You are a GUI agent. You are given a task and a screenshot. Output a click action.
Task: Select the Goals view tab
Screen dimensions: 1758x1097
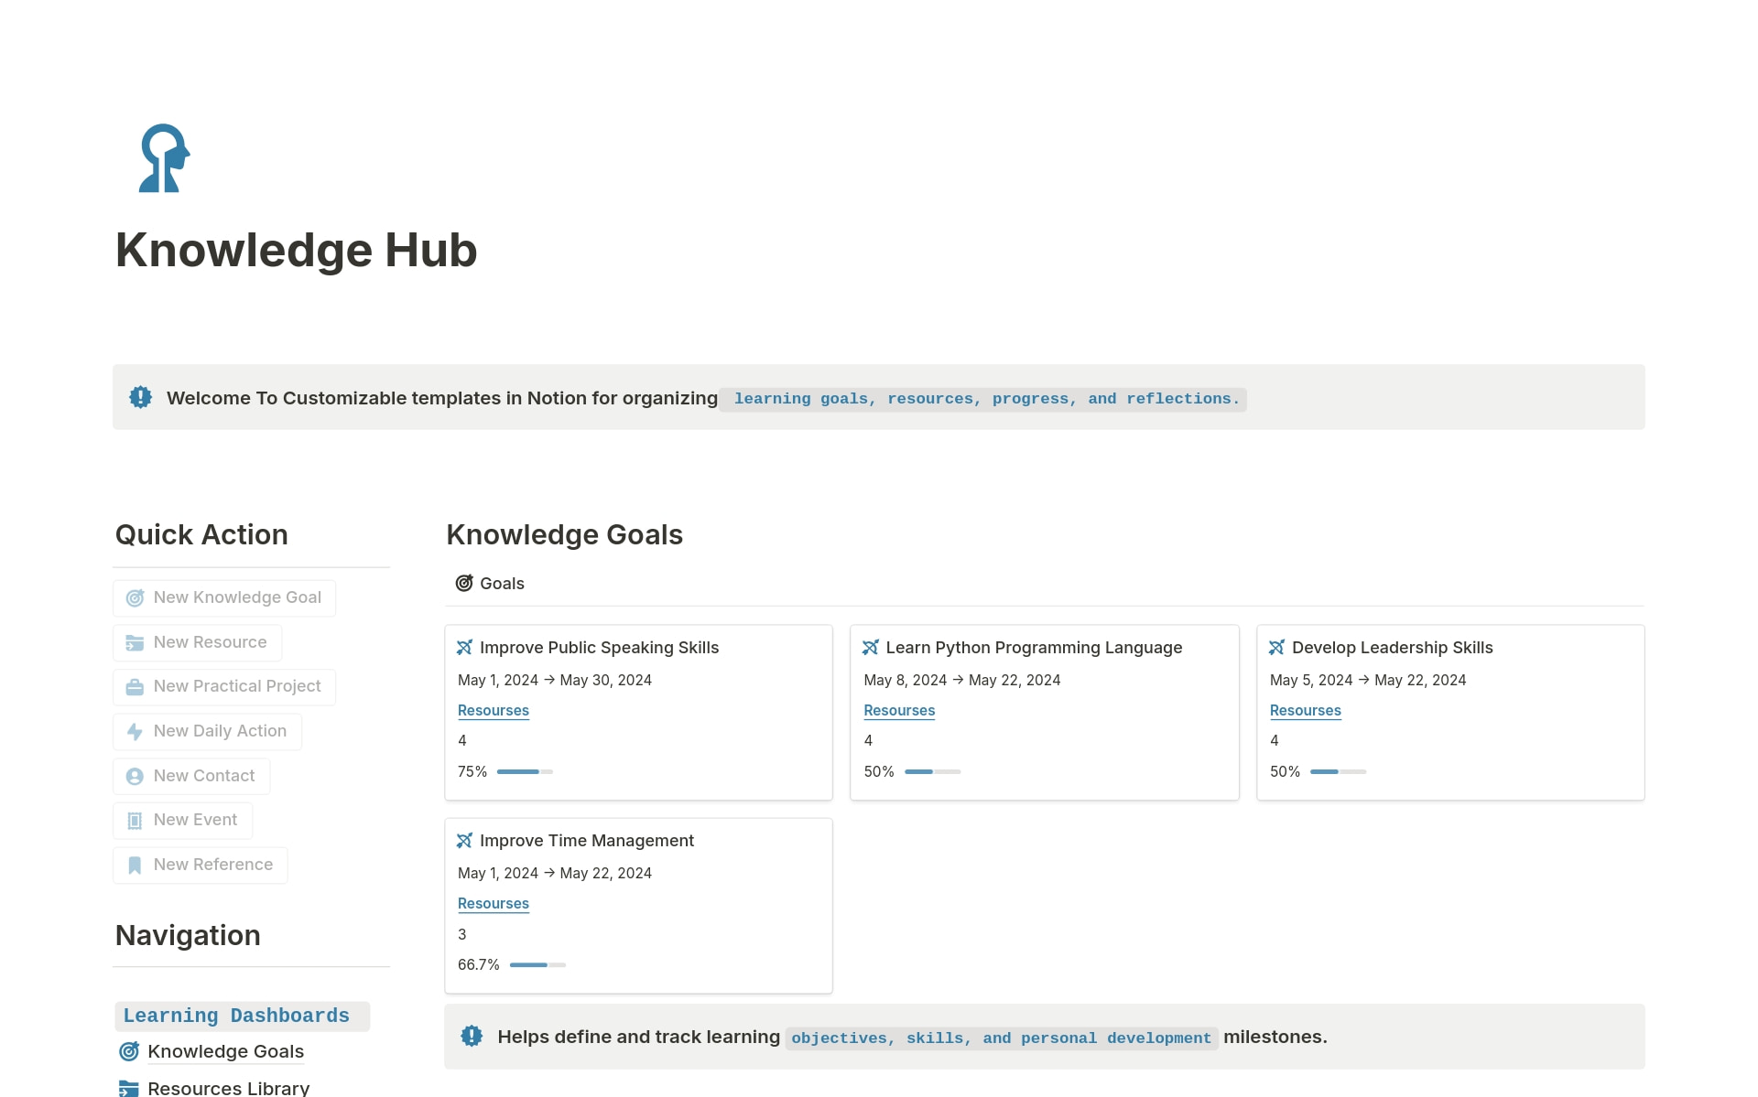[x=490, y=584]
